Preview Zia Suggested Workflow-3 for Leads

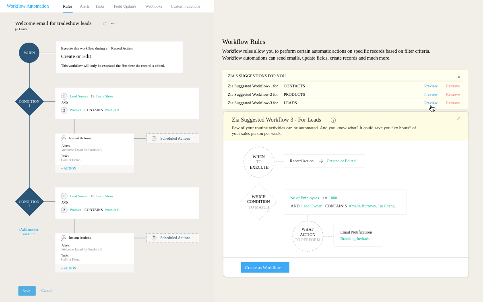431,103
